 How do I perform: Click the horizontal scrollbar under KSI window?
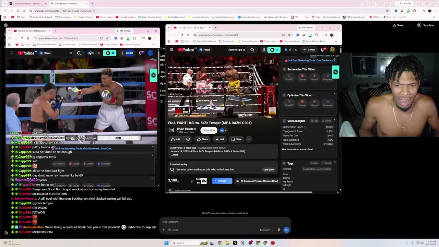240,192
